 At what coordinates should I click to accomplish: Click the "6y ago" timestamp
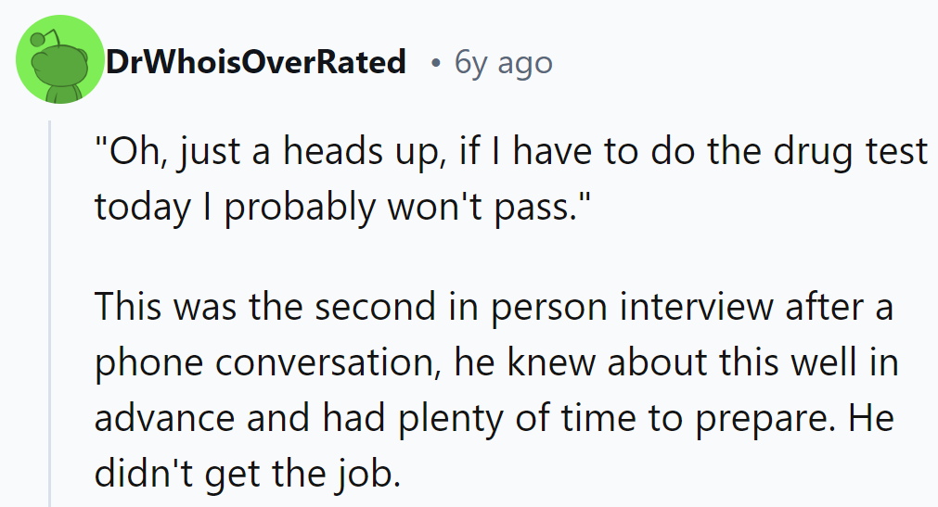pos(504,63)
